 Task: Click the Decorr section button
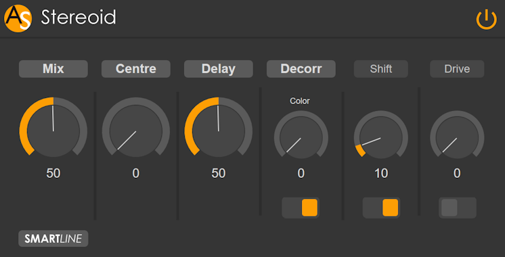[x=301, y=69]
